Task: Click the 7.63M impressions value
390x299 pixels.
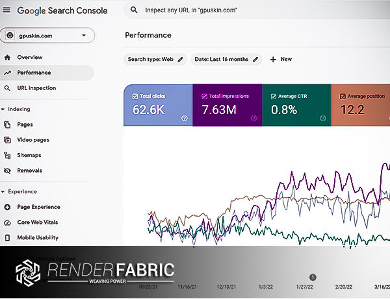Action: 219,110
